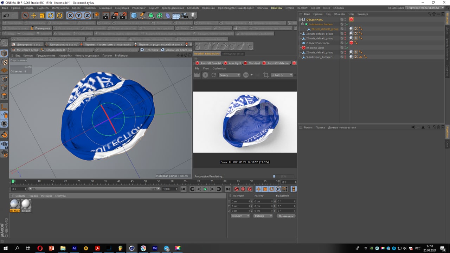The image size is (450, 253).
Task: Add a Cube primitive object
Action: (134, 15)
